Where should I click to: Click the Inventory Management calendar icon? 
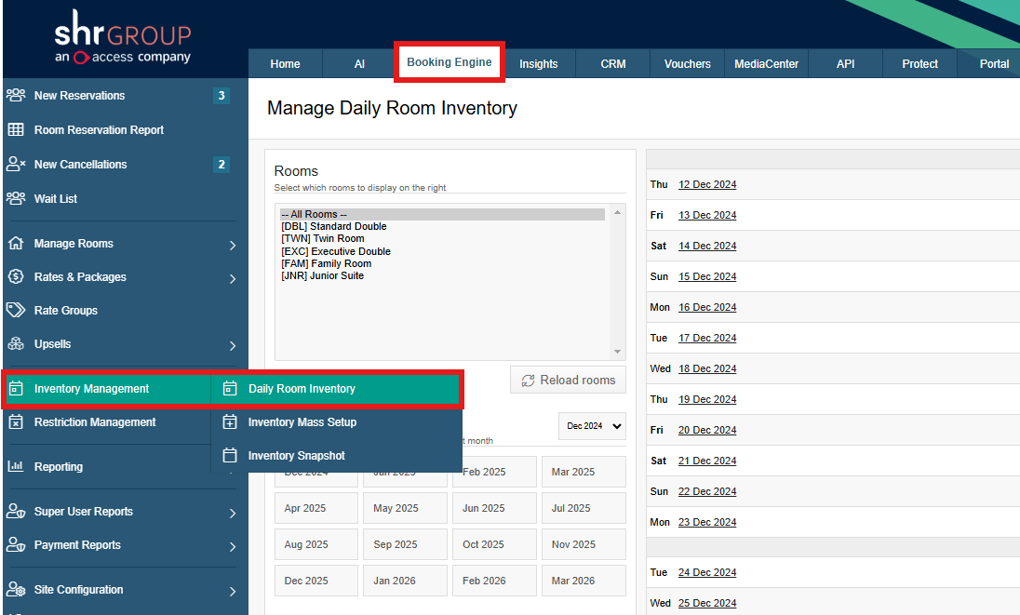click(16, 388)
